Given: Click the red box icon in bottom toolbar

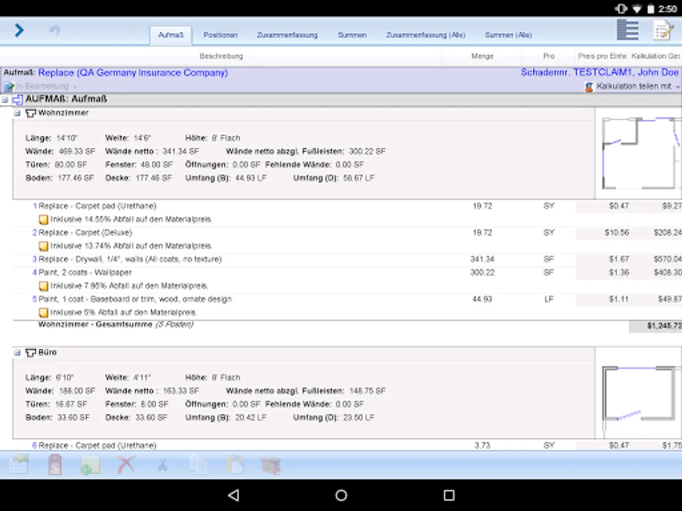Looking at the screenshot, I should pos(271,465).
